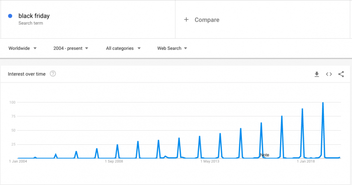Click the 1 Jan 2018 axis label

point(306,161)
